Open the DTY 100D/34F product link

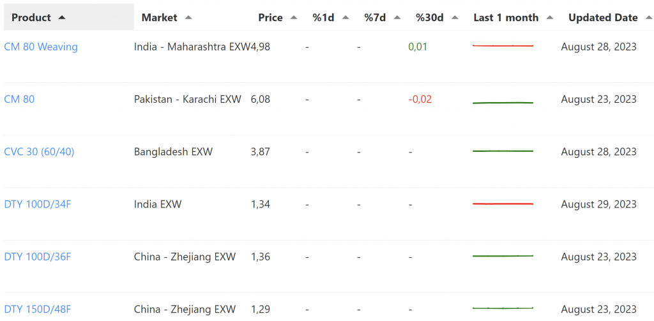click(37, 204)
